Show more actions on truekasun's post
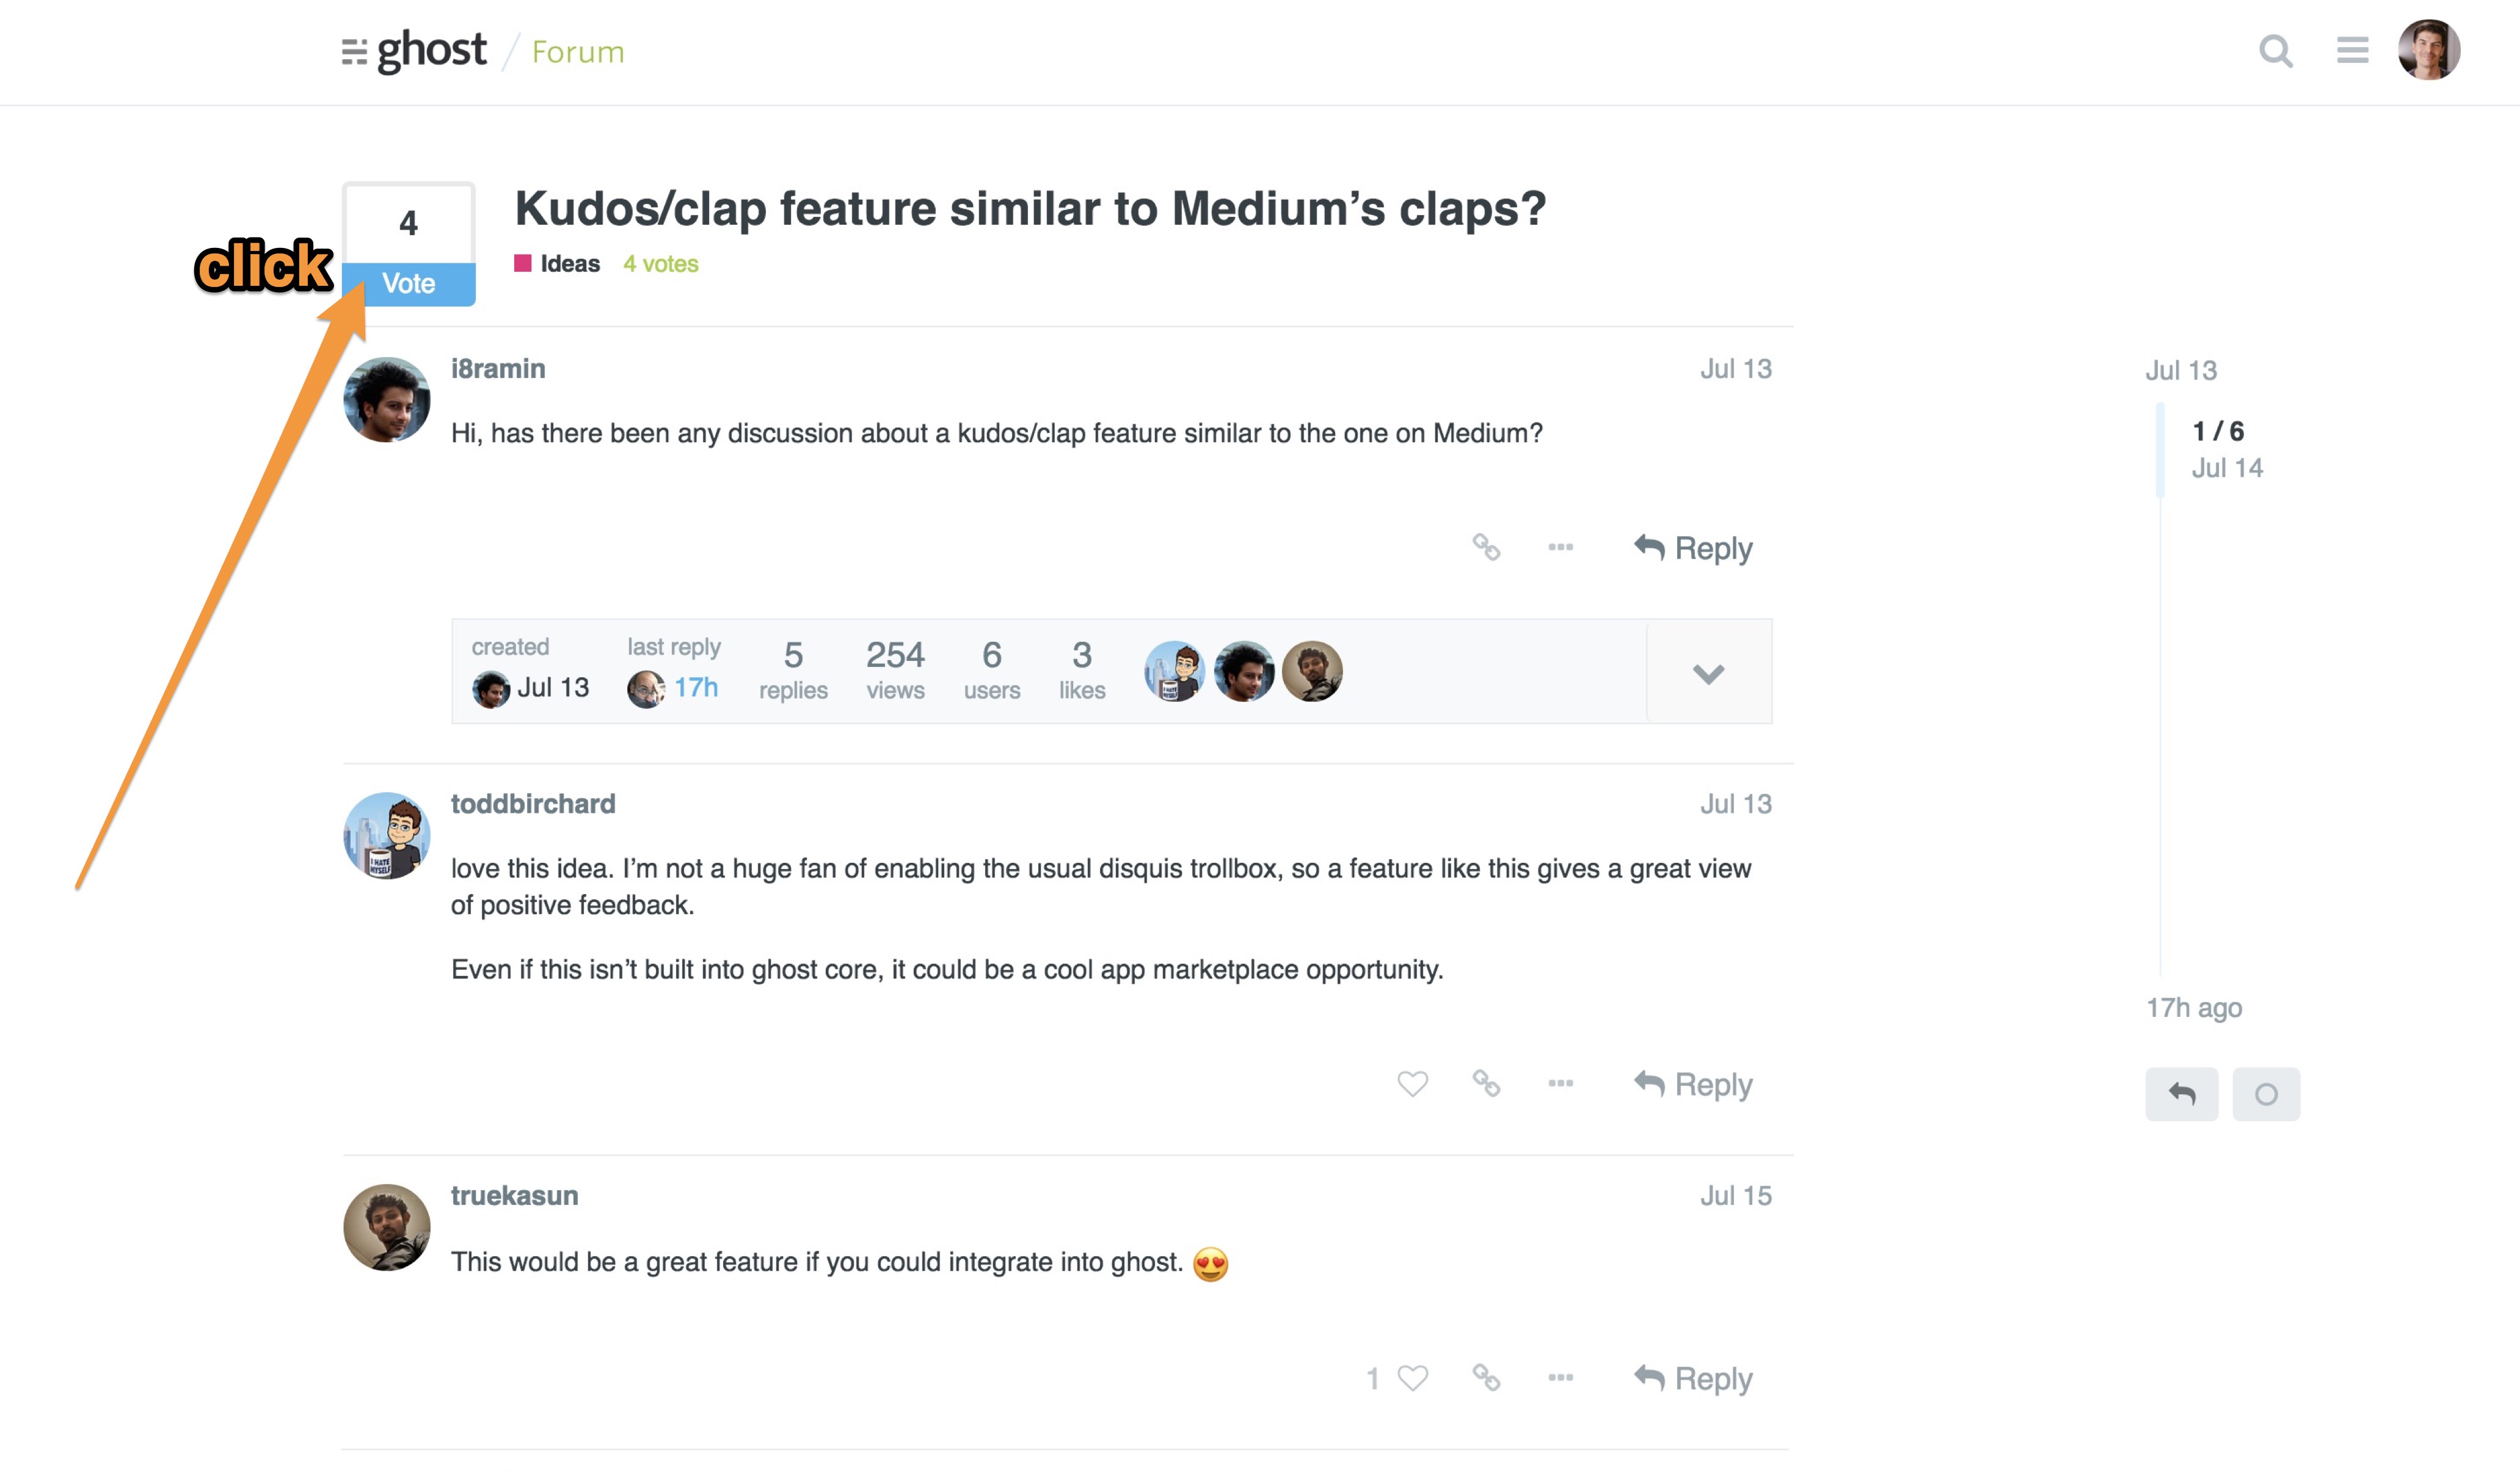2520x1473 pixels. coord(1560,1378)
